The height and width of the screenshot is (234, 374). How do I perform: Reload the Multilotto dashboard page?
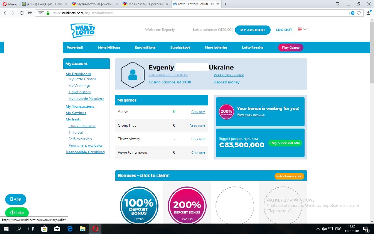point(22,13)
